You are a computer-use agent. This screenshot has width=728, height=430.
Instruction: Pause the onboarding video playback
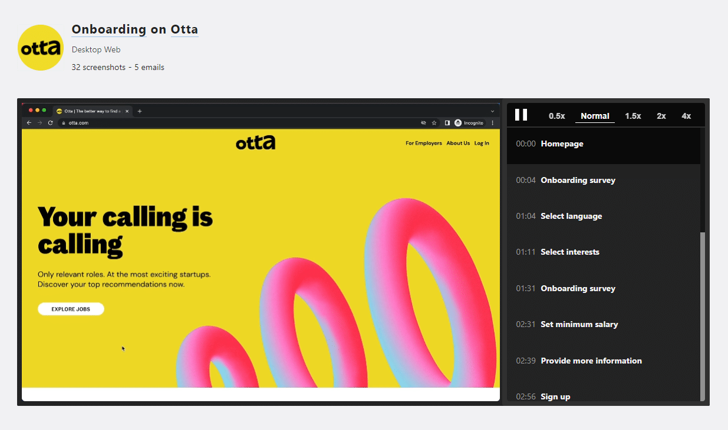(521, 115)
